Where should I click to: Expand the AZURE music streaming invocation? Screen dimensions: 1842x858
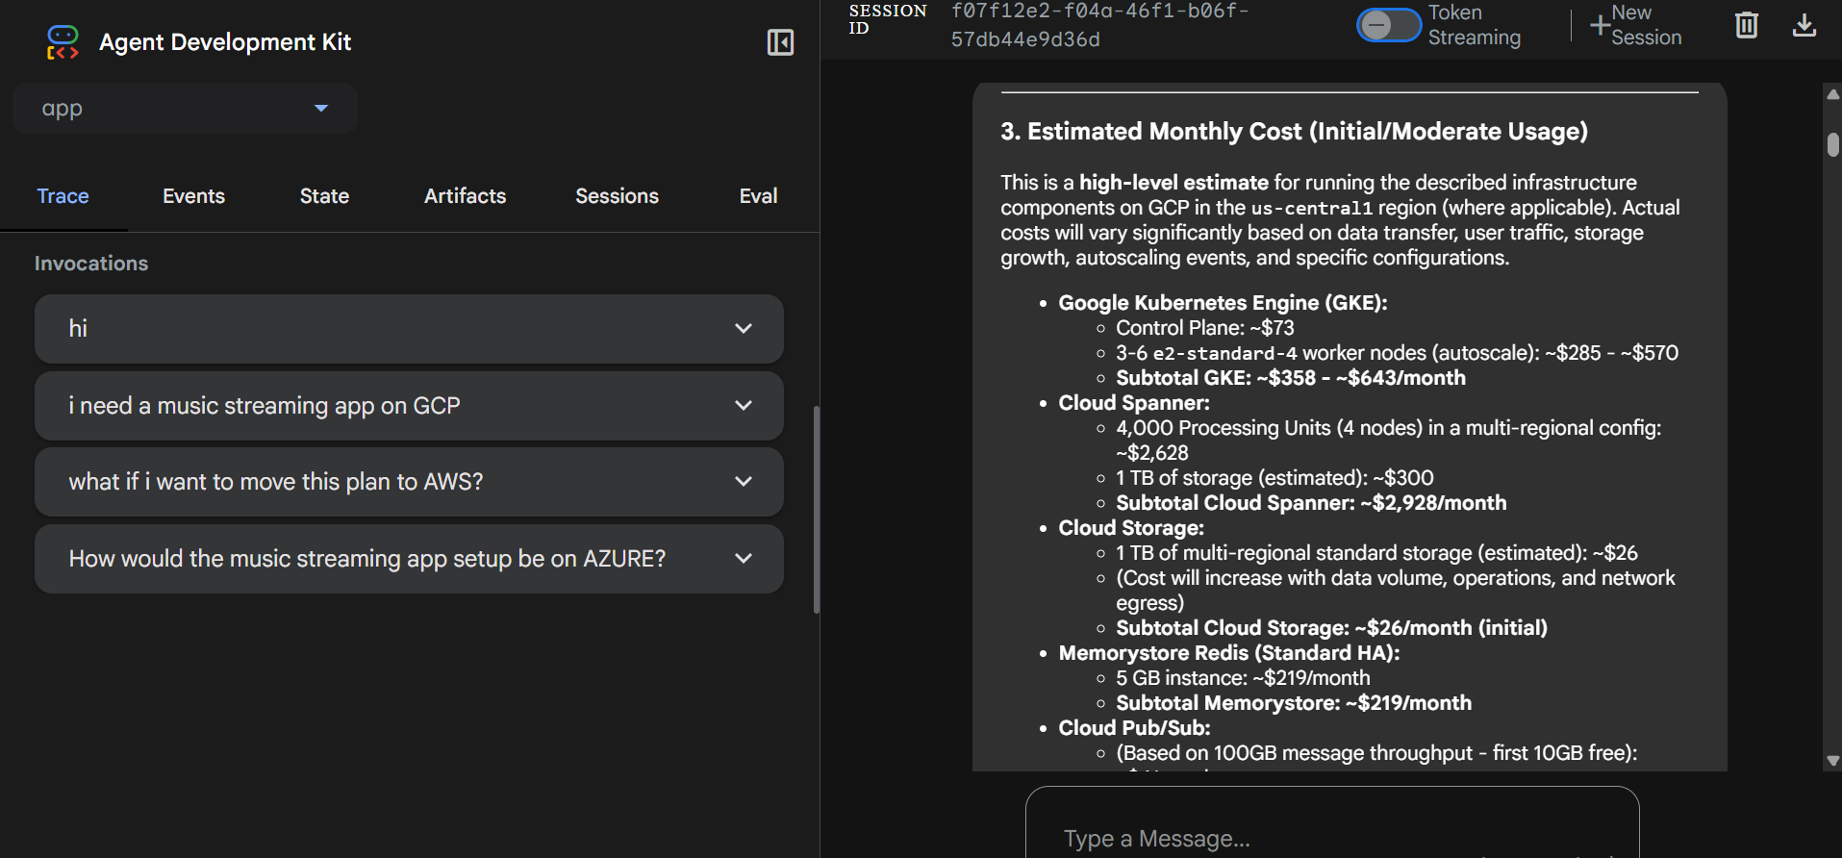pos(743,559)
